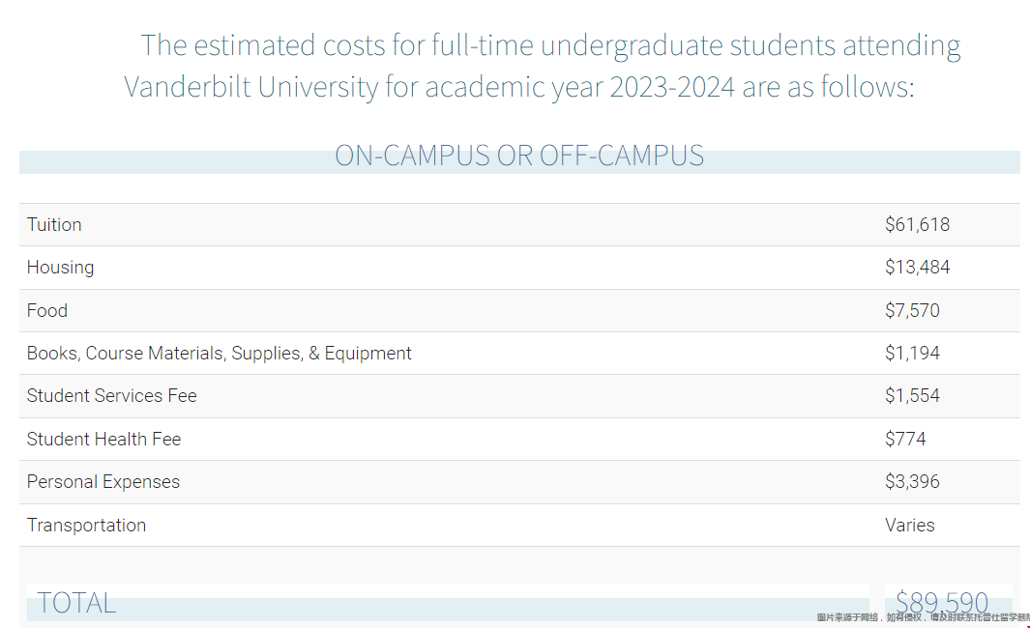Click the Student Services Fee label
This screenshot has height=628, width=1030.
(111, 396)
